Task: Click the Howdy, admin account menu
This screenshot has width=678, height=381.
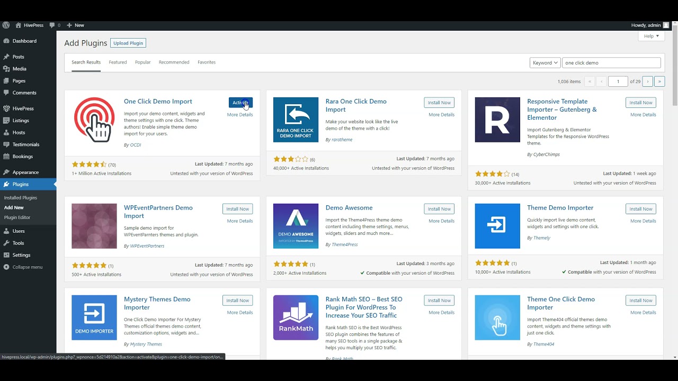Action: point(650,25)
